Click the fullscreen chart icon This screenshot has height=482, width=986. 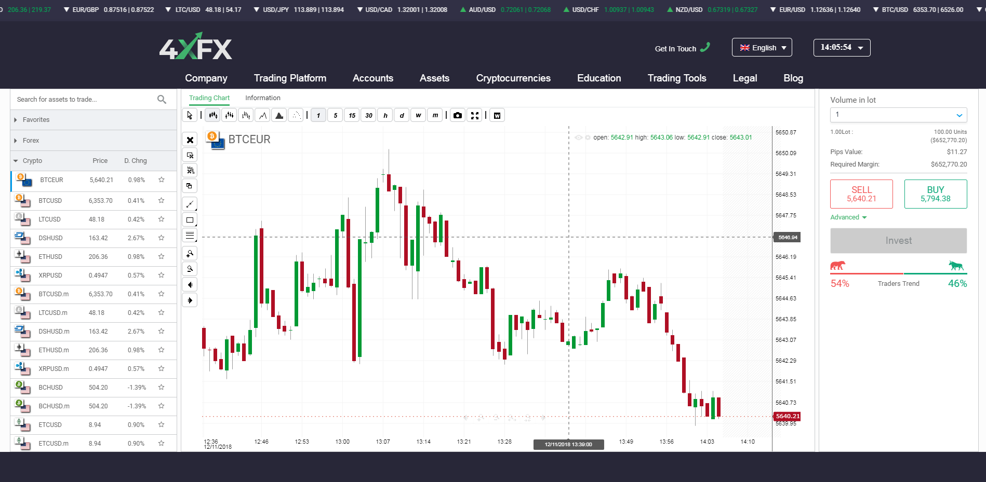pos(474,115)
